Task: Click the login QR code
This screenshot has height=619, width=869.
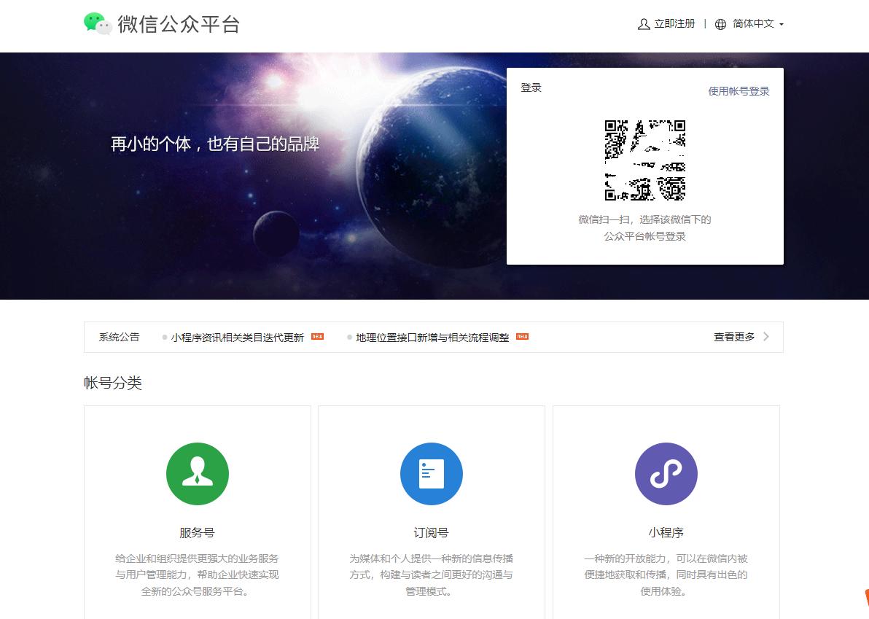Action: pyautogui.click(x=644, y=160)
